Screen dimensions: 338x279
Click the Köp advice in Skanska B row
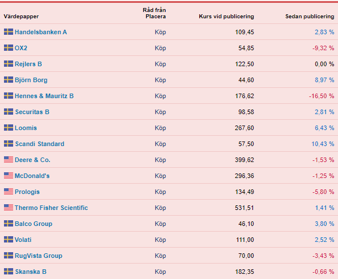(160, 272)
